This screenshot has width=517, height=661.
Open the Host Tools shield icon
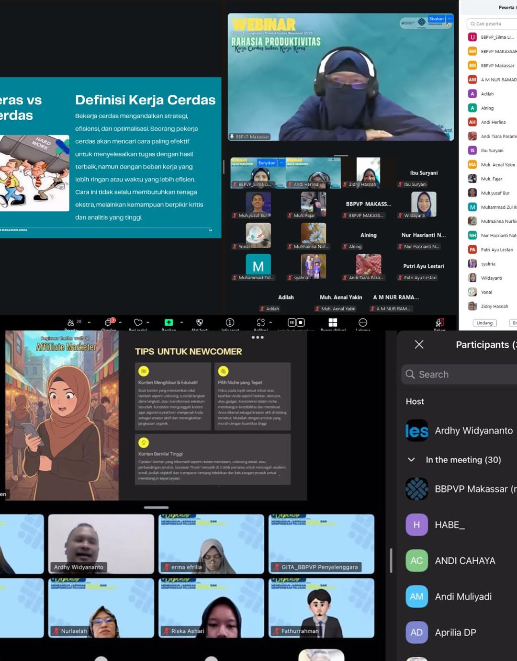[x=200, y=323]
